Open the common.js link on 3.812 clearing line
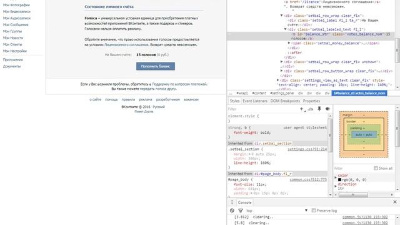400x225 pixels. coord(365,217)
